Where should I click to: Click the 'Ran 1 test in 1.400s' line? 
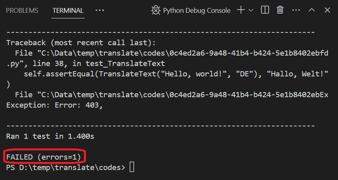[50, 136]
